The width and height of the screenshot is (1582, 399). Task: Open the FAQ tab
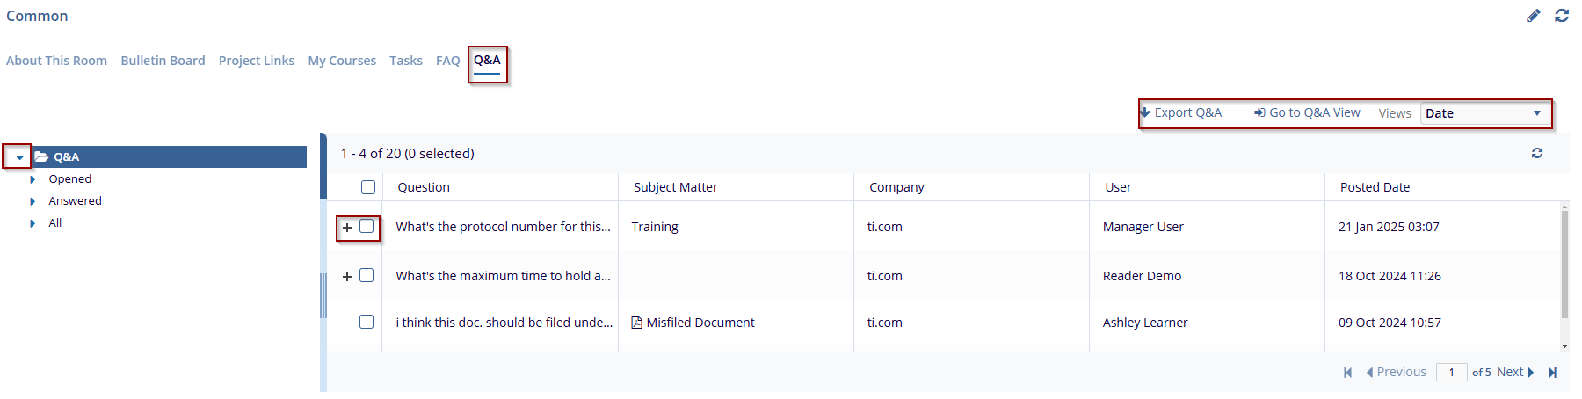tap(447, 61)
